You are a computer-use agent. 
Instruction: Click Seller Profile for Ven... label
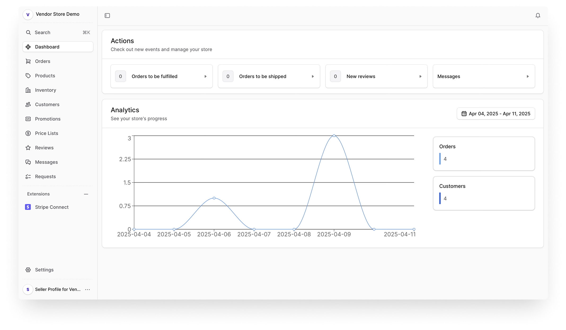point(58,289)
